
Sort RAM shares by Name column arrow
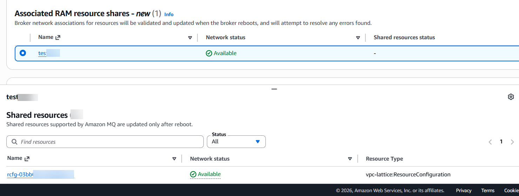[x=190, y=38]
